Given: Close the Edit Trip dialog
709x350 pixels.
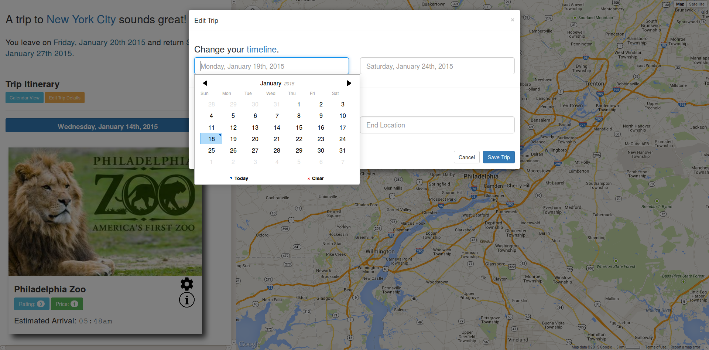Looking at the screenshot, I should pyautogui.click(x=513, y=20).
